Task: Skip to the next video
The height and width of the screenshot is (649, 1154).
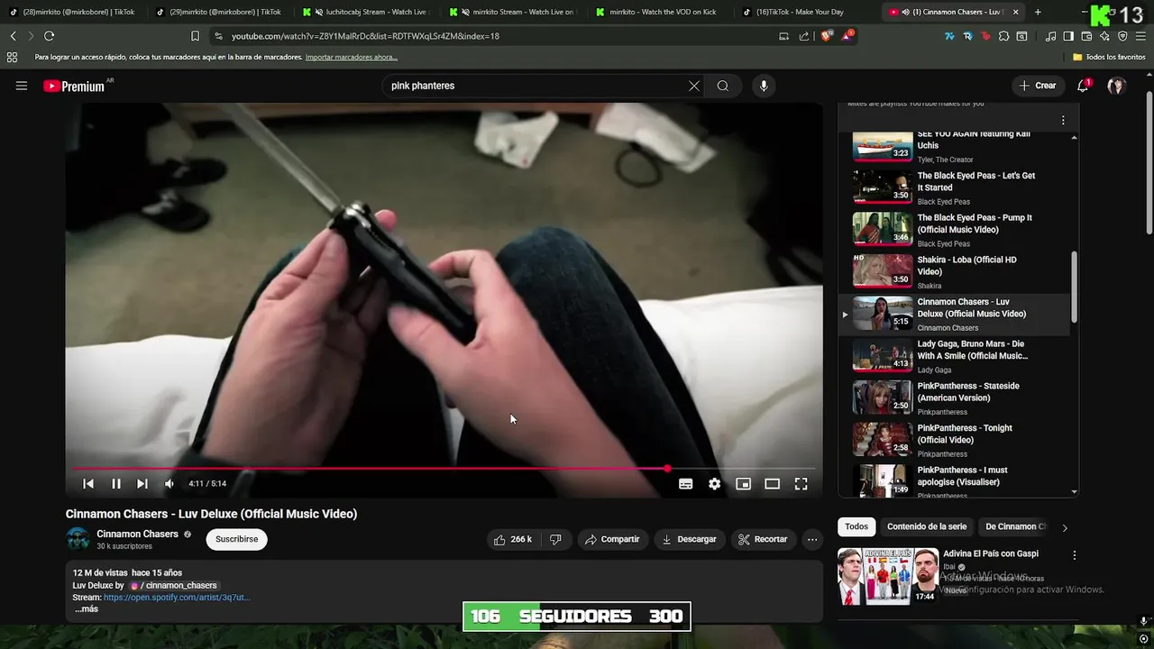Action: tap(142, 484)
